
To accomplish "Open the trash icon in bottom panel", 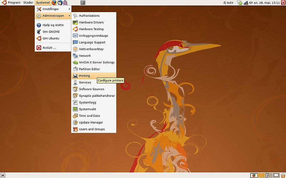I will pos(283,175).
